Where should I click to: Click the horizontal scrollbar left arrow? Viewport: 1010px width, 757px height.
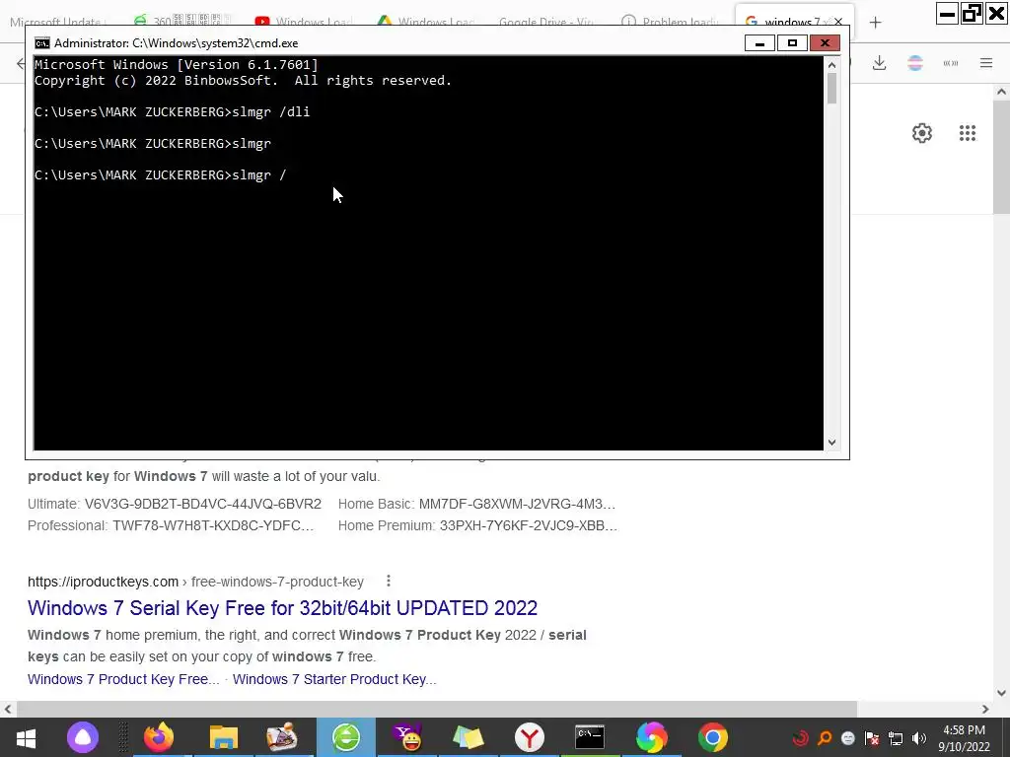8,710
